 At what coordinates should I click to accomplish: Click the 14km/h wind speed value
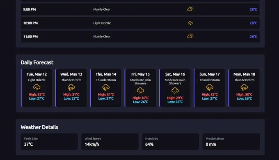coord(92,144)
